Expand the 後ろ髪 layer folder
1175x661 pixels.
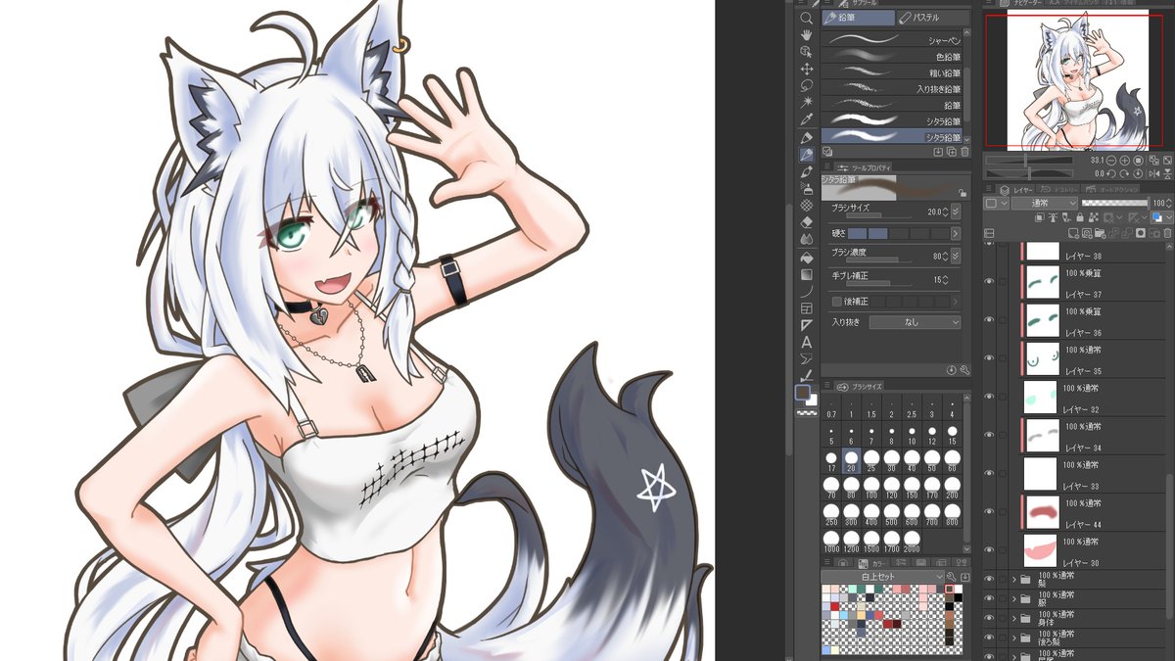tap(1014, 637)
